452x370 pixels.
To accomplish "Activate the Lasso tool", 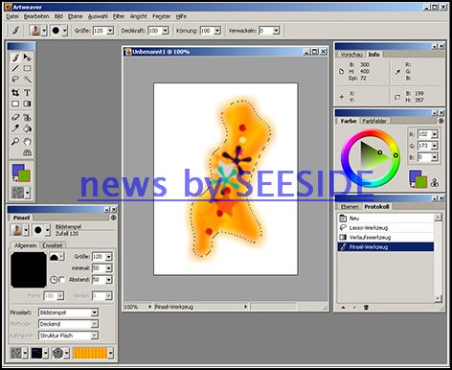I will (x=15, y=80).
